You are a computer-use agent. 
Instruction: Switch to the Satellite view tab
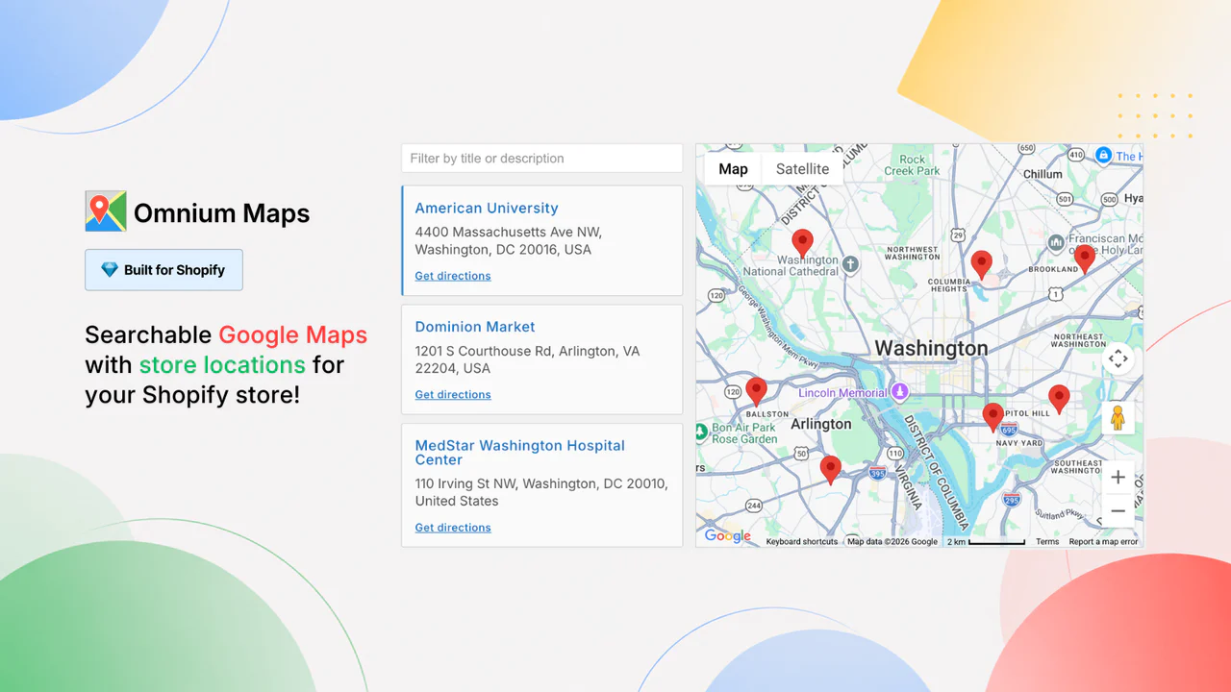click(802, 169)
